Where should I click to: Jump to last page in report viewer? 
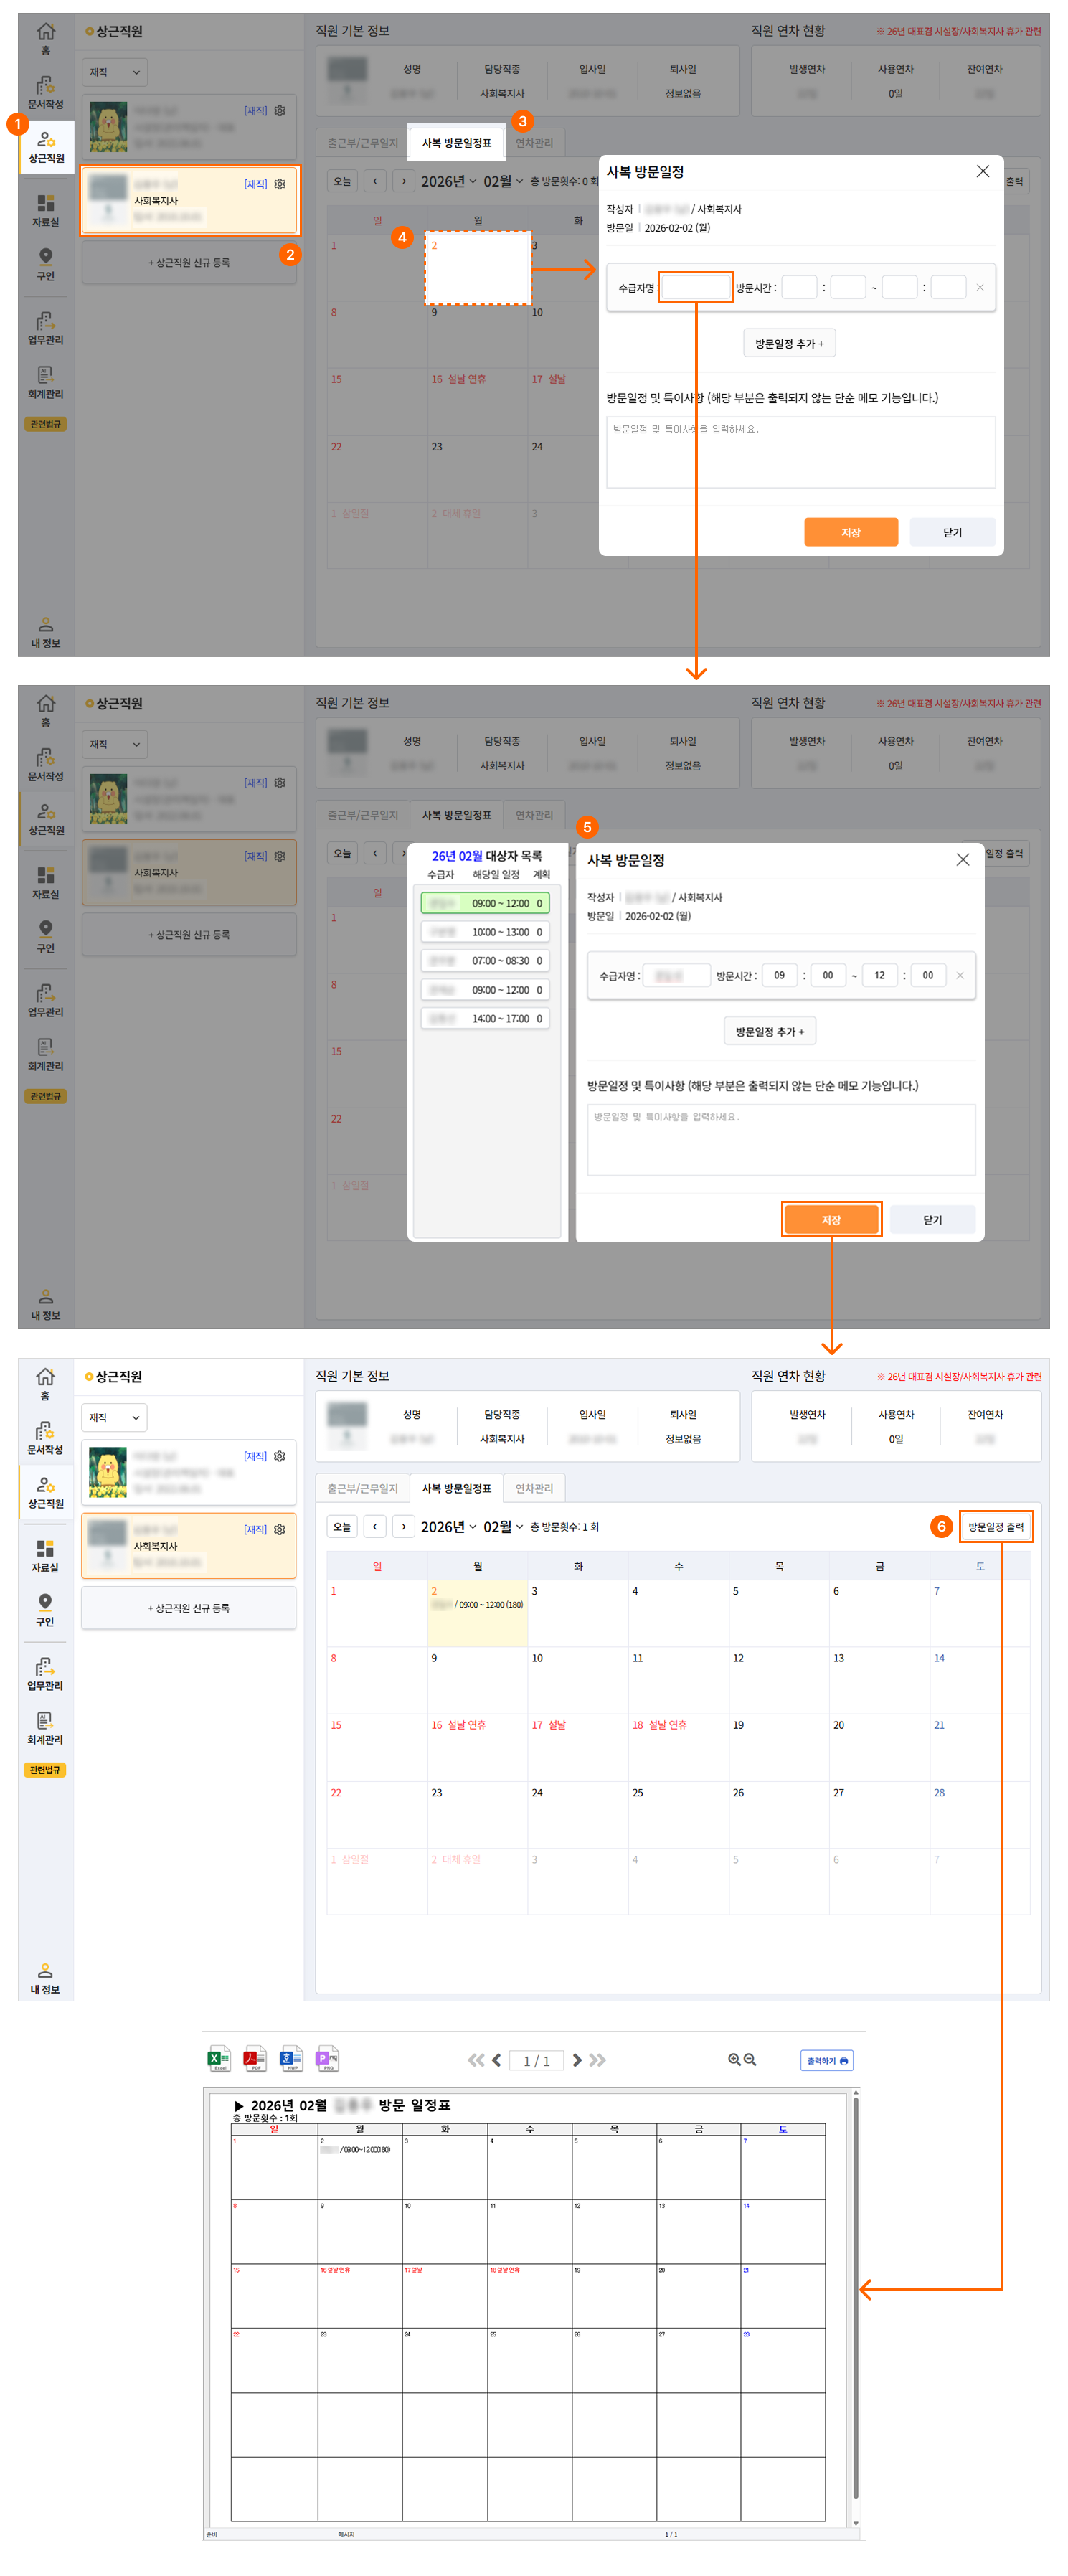597,2060
